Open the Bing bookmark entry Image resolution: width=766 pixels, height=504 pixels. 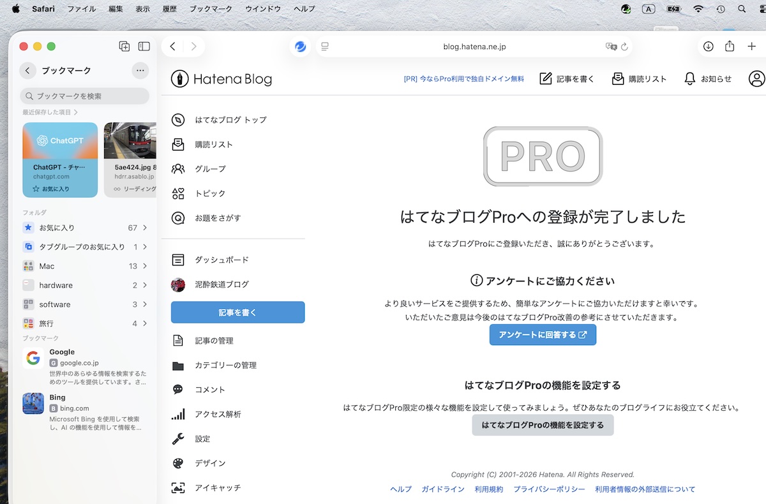pos(86,412)
